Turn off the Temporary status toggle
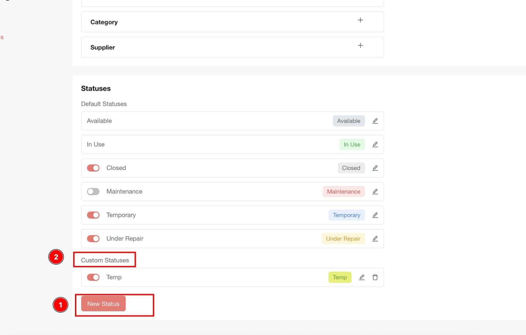The image size is (526, 335). point(93,215)
